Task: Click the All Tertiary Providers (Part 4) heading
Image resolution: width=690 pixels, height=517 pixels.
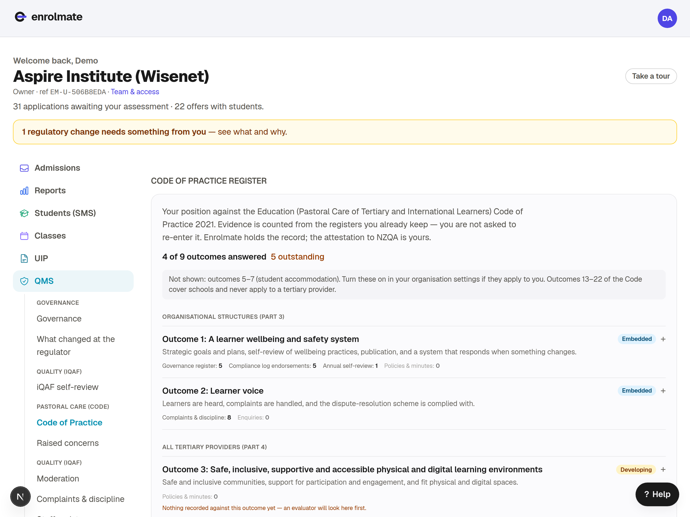Action: click(x=215, y=447)
